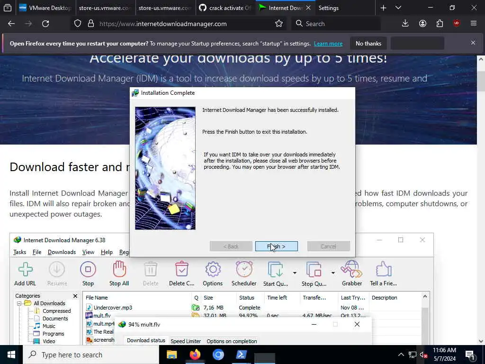The width and height of the screenshot is (485, 364).
Task: Click the Finish button in installer
Action: click(277, 246)
